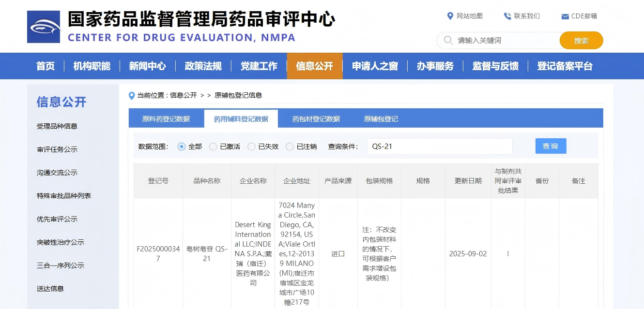This screenshot has width=644, height=309.
Task: Click the packaging specification note cell
Action: point(380,254)
